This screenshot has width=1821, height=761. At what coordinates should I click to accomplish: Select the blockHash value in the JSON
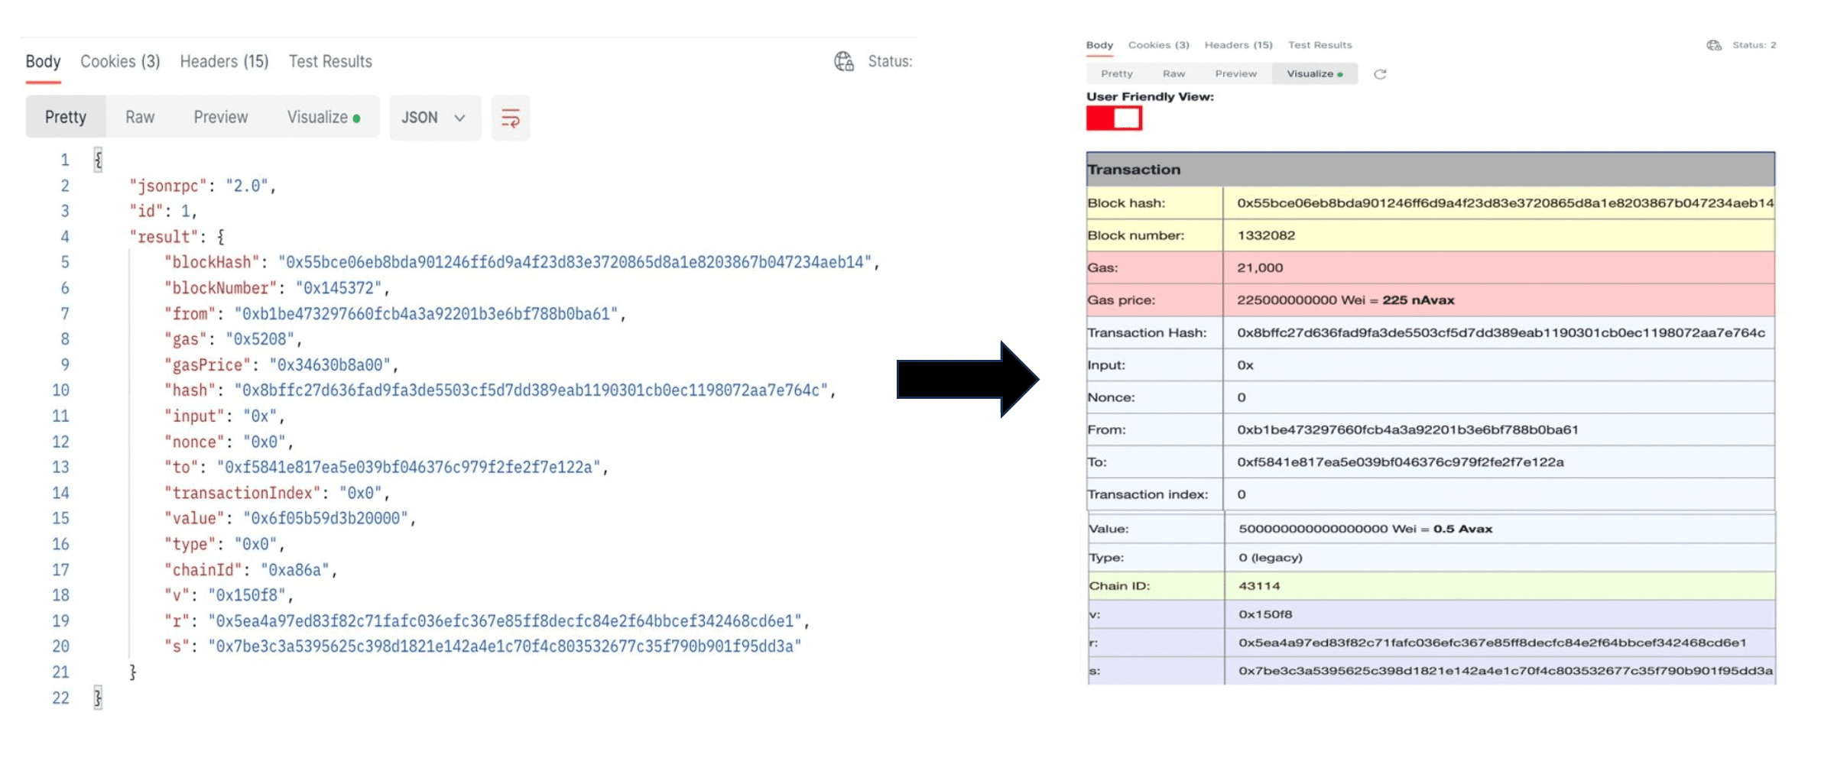[576, 262]
